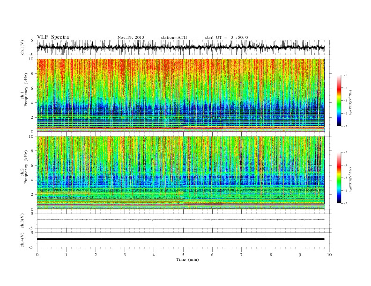Click the "5" tick on the time axis

point(183,255)
